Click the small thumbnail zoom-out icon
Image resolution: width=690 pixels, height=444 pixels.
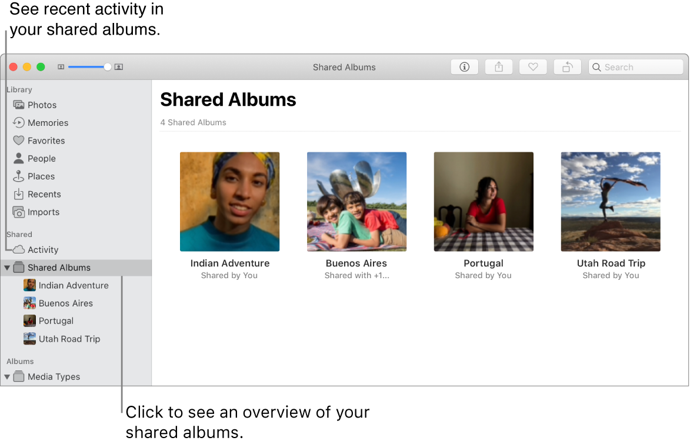pyautogui.click(x=61, y=67)
